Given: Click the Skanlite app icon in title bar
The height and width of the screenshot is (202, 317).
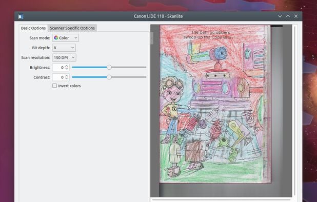Looking at the screenshot, I should (21, 16).
